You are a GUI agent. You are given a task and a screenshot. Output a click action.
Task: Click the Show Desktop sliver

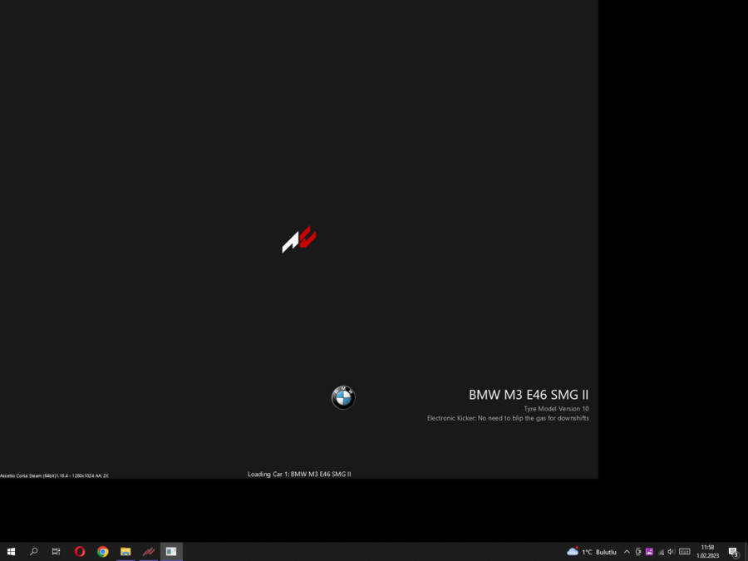[746, 552]
